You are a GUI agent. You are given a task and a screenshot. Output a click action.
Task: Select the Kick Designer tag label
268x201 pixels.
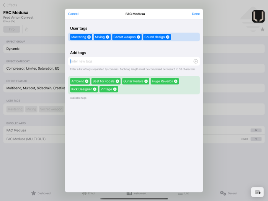(x=82, y=89)
